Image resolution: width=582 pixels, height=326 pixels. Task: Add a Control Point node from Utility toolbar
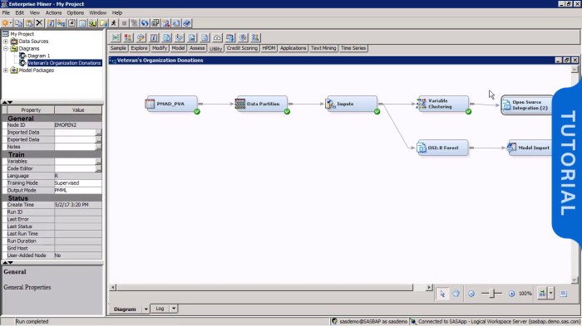pyautogui.click(x=116, y=37)
